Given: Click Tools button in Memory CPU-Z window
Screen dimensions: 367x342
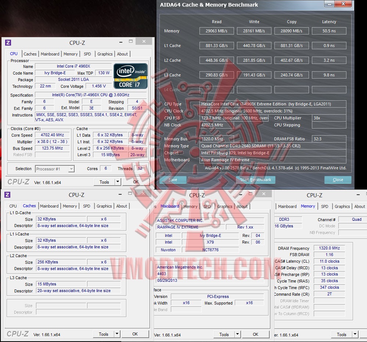Looking at the screenshot, I should coord(342,334).
